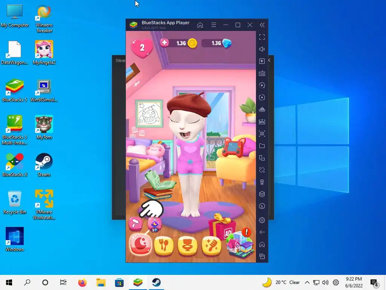Take a screenshot with camera icon

(x=262, y=134)
